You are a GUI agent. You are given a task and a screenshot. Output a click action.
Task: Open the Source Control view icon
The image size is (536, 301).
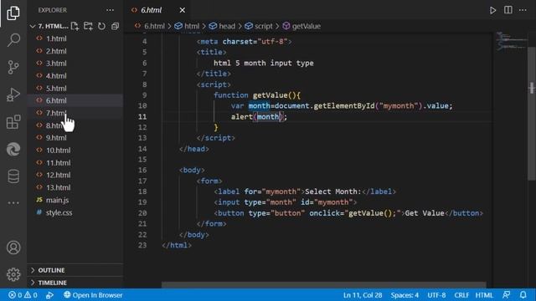(x=13, y=67)
